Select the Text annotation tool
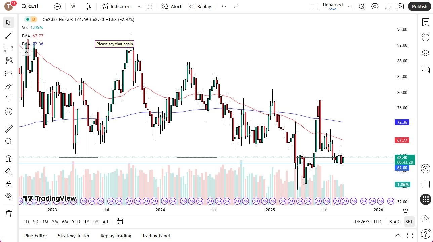The image size is (433, 242). 9,99
